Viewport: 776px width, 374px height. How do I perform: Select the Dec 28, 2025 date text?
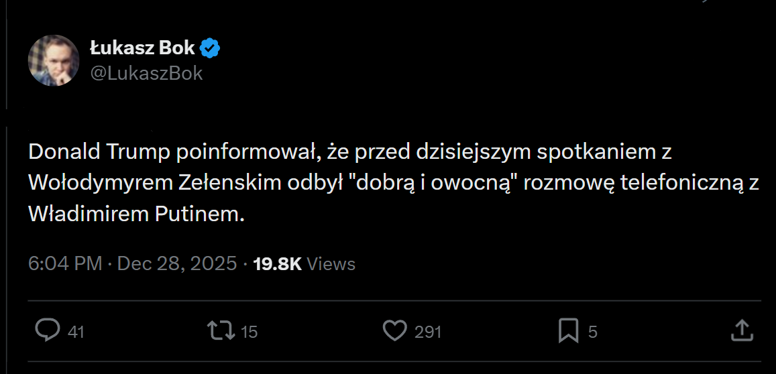[177, 263]
